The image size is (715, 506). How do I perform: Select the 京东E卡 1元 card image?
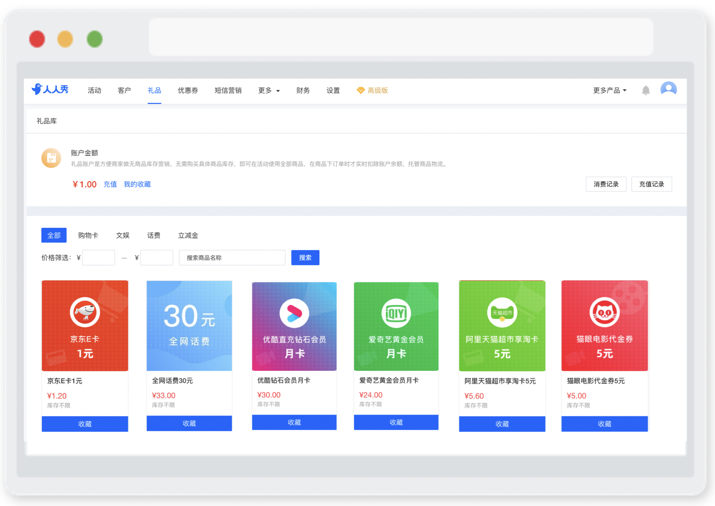pos(85,325)
